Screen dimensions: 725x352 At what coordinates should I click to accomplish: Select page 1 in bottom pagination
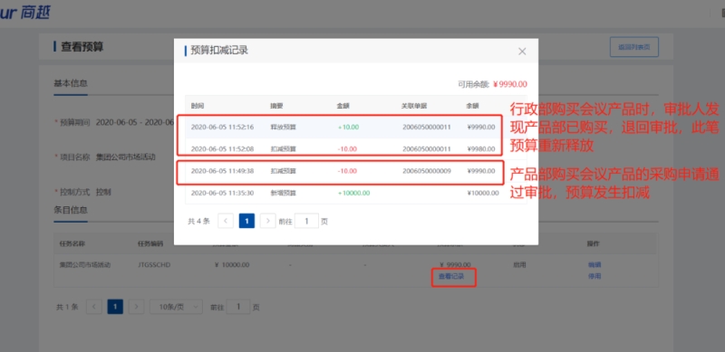point(115,307)
